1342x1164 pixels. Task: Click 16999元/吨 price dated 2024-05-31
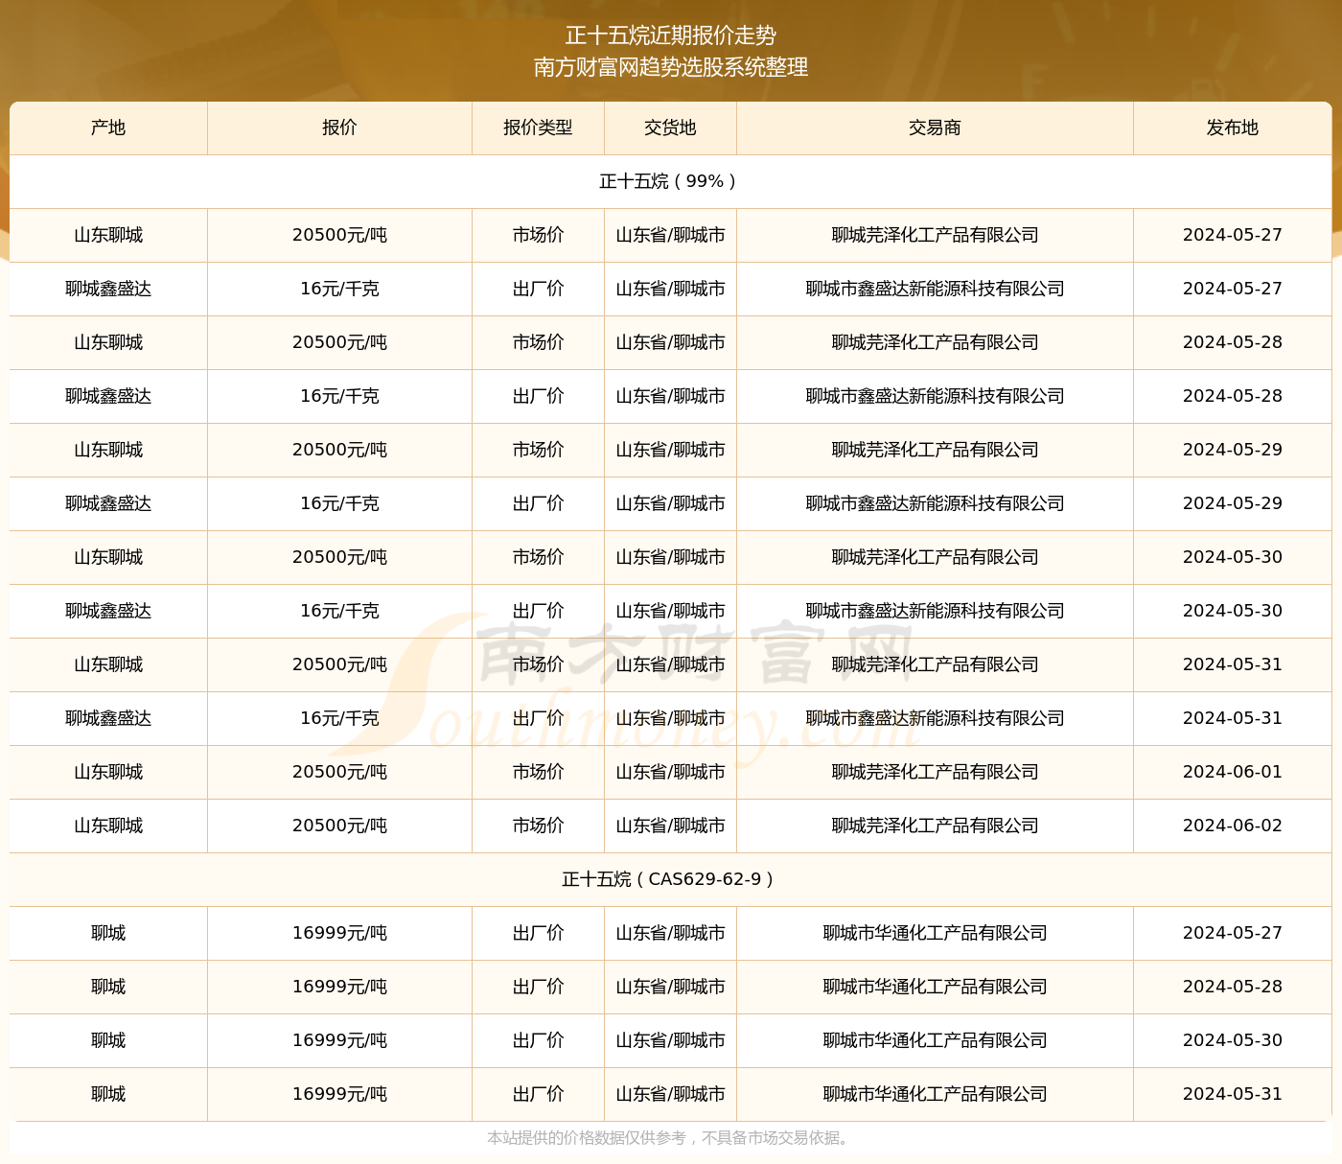tap(339, 1094)
